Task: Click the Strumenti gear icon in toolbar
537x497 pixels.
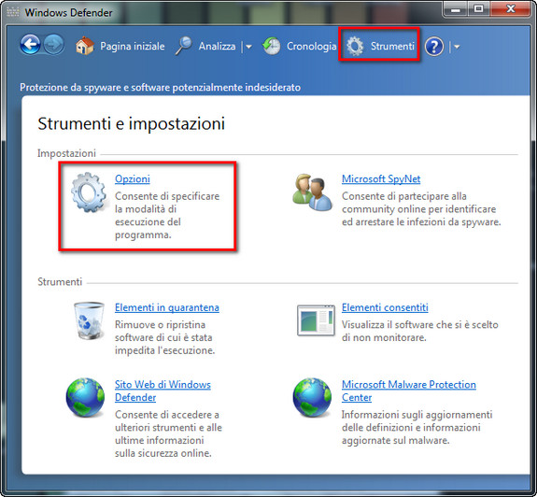Action: [x=355, y=46]
